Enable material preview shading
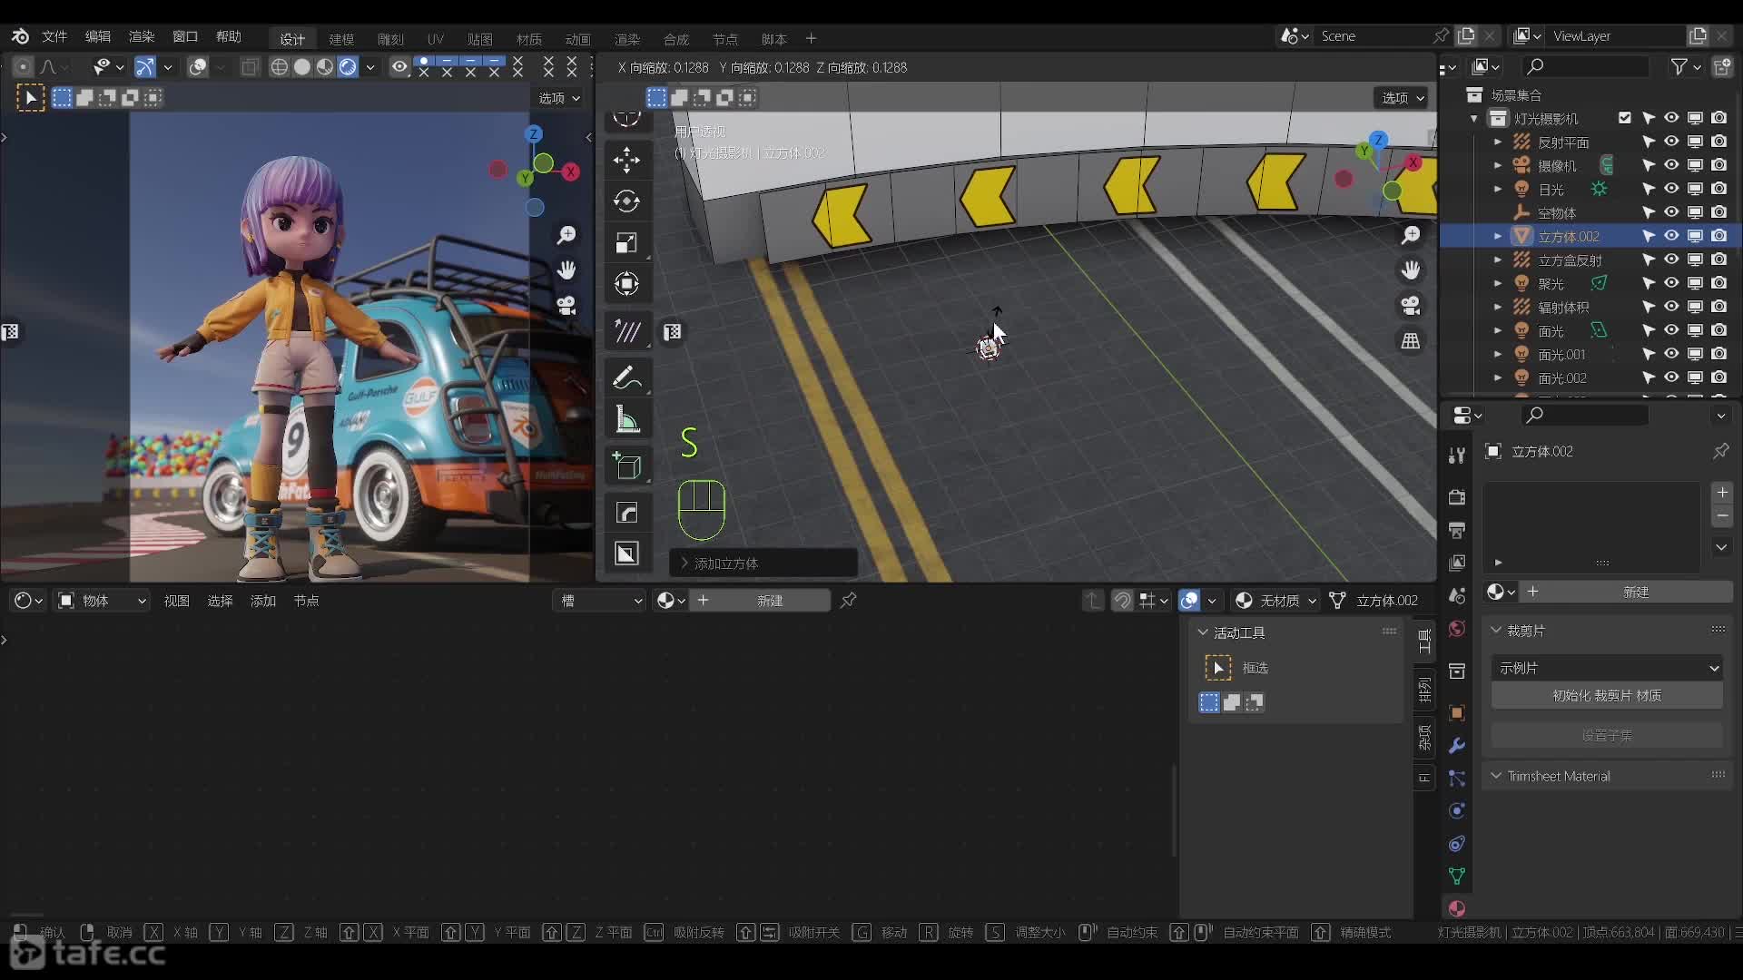Screen dimensions: 1743x980 coord(325,67)
